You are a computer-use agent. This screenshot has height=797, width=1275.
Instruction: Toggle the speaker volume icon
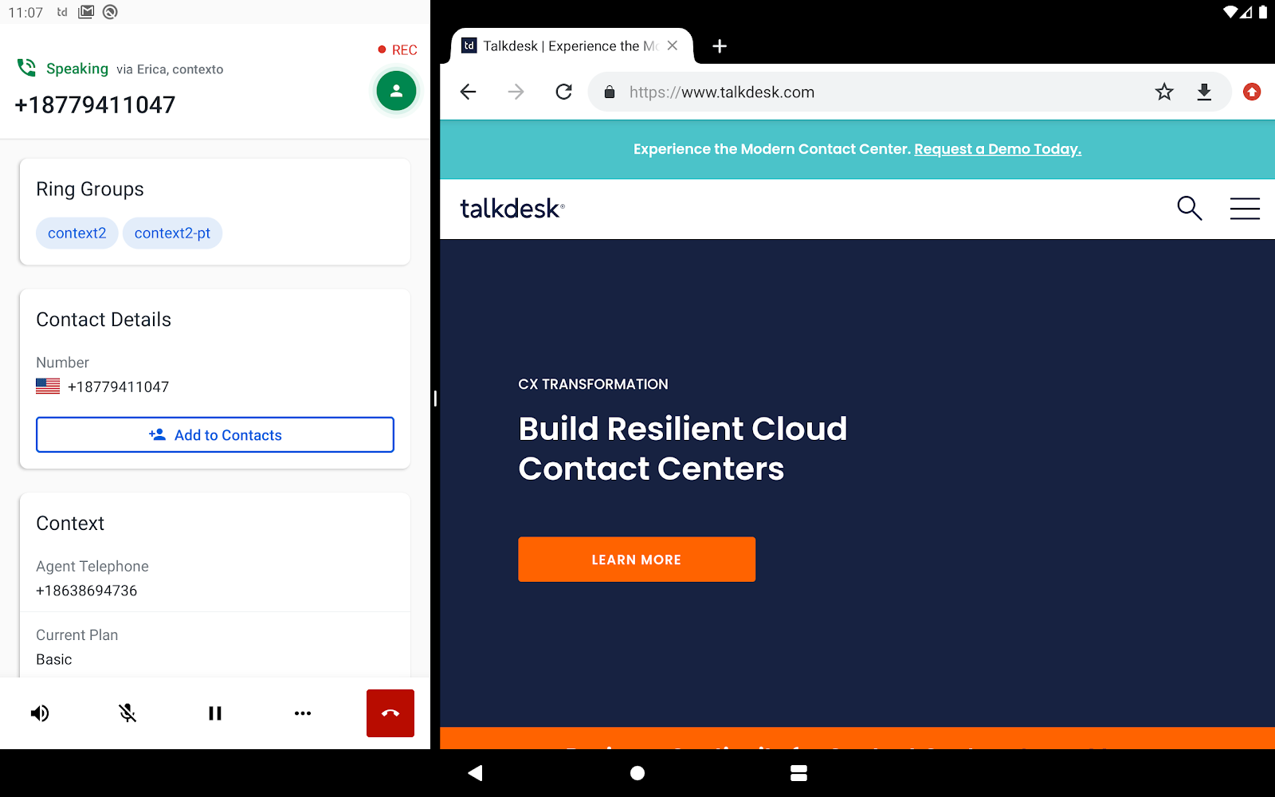40,713
